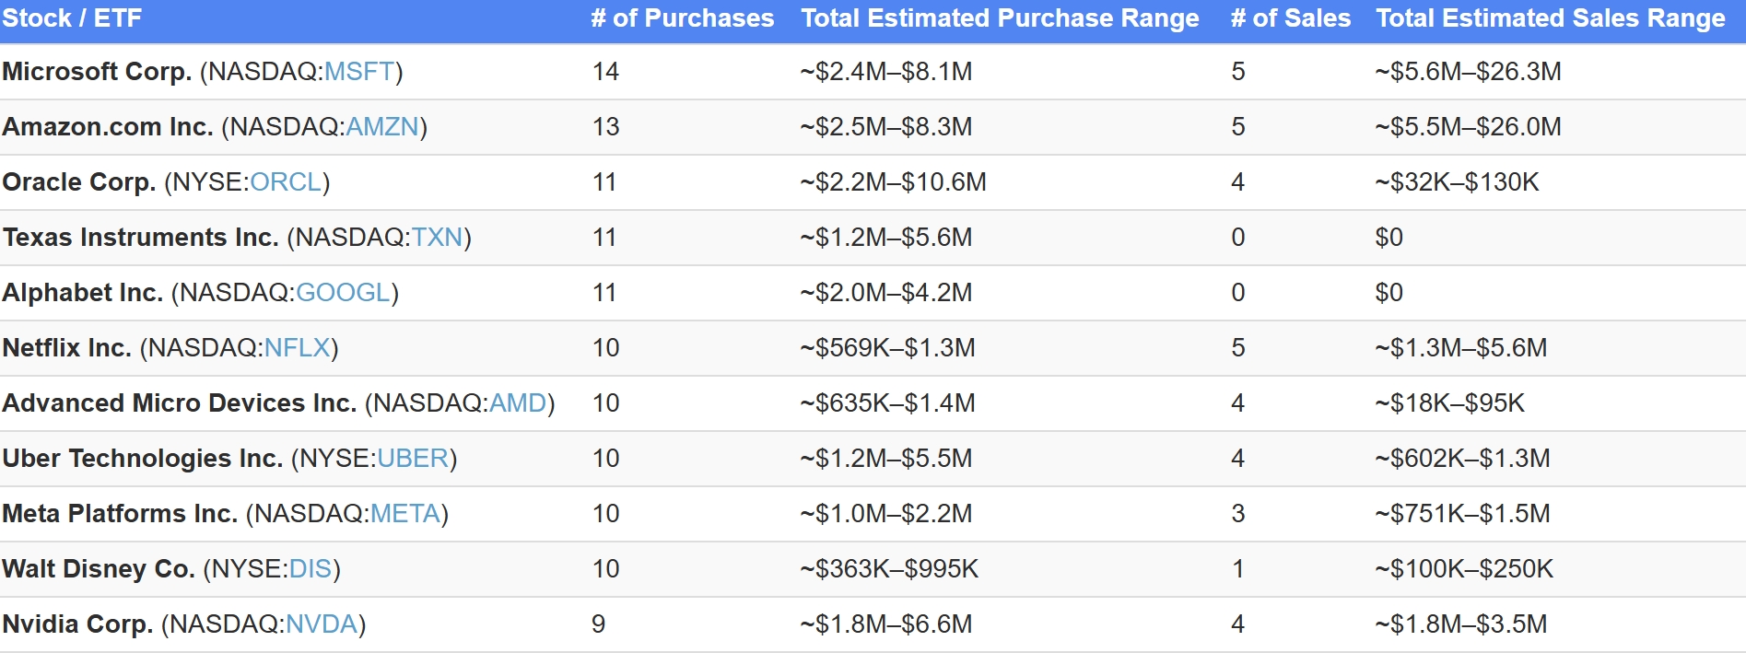The image size is (1746, 653).
Task: Select the 'Amazon.com Inc.' company name
Action: click(x=108, y=127)
